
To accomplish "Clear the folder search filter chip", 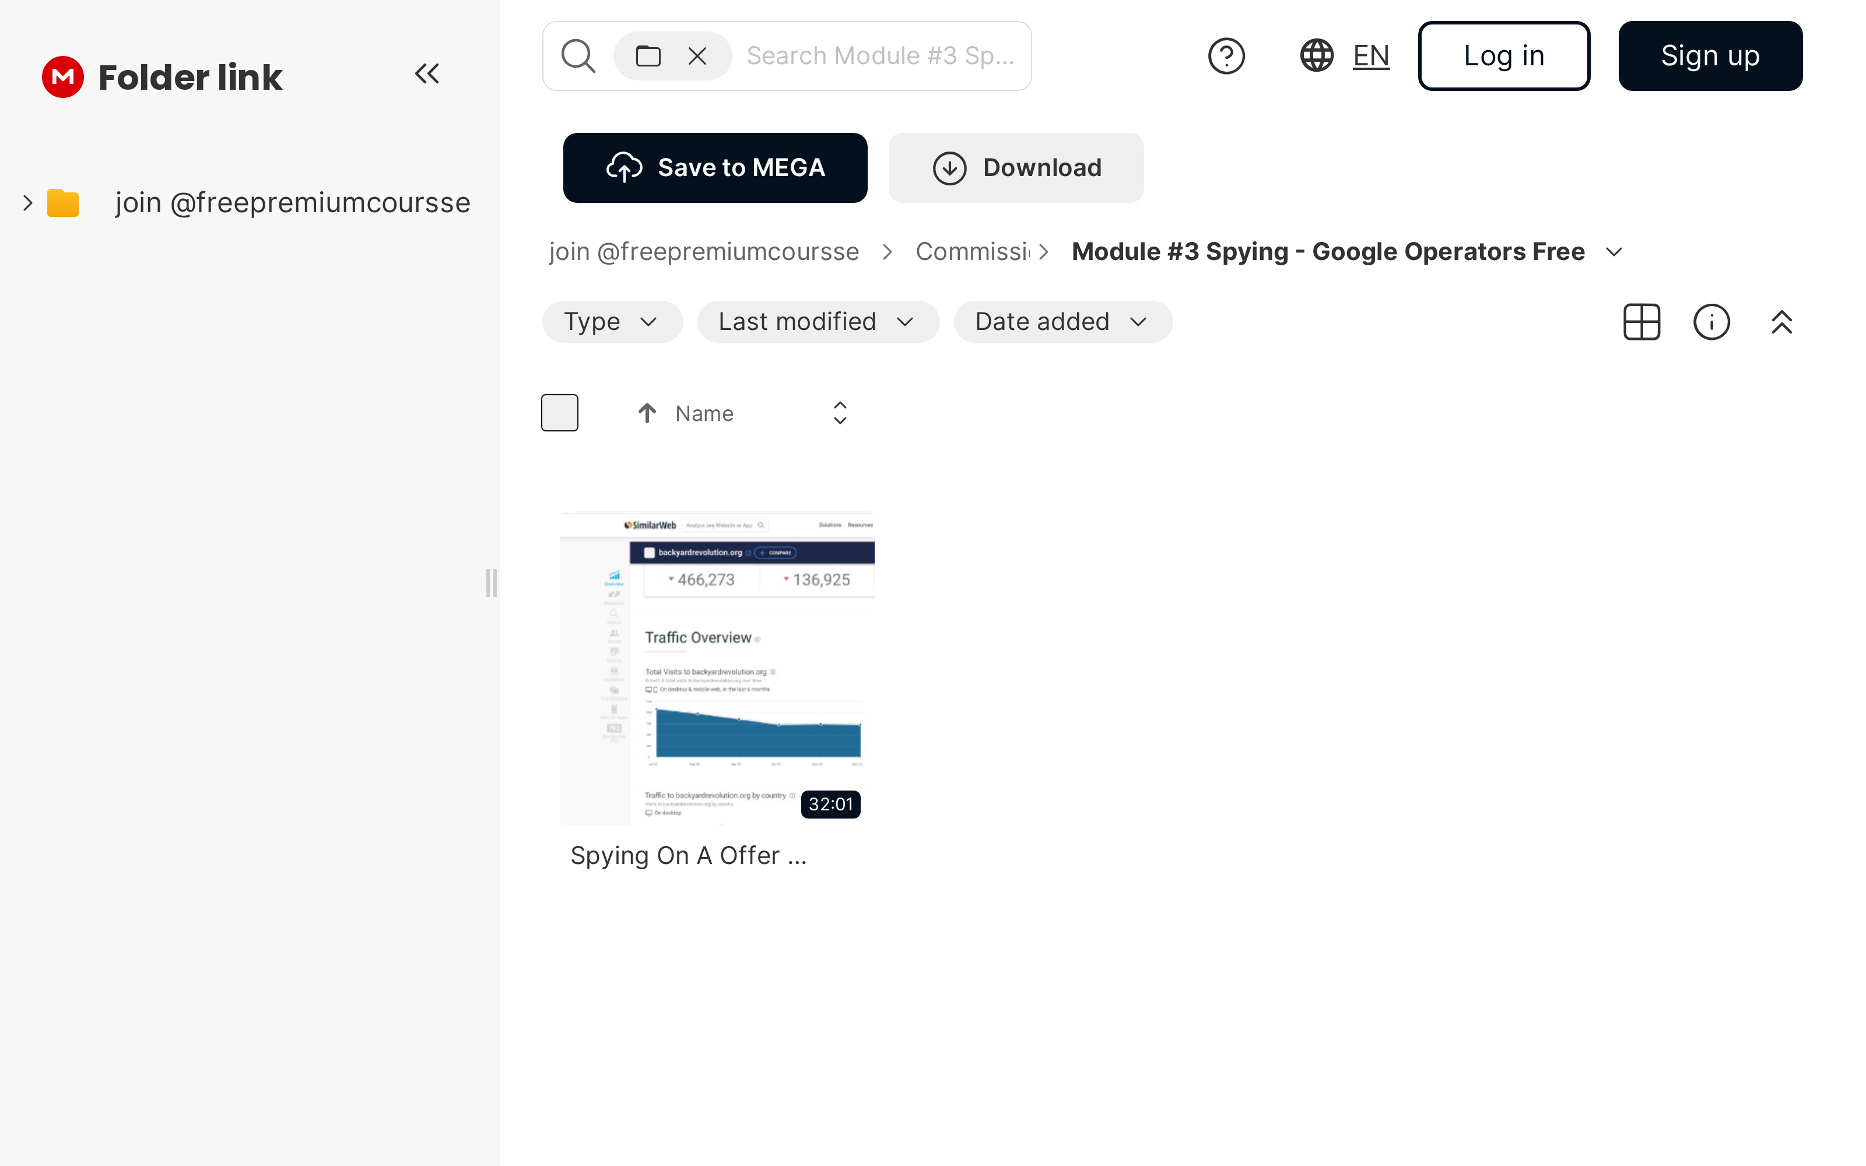I will pyautogui.click(x=697, y=55).
